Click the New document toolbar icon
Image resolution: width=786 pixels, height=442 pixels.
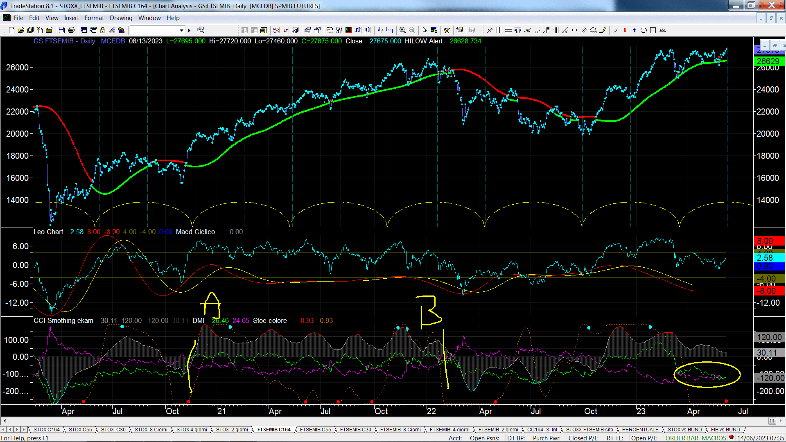click(11, 30)
